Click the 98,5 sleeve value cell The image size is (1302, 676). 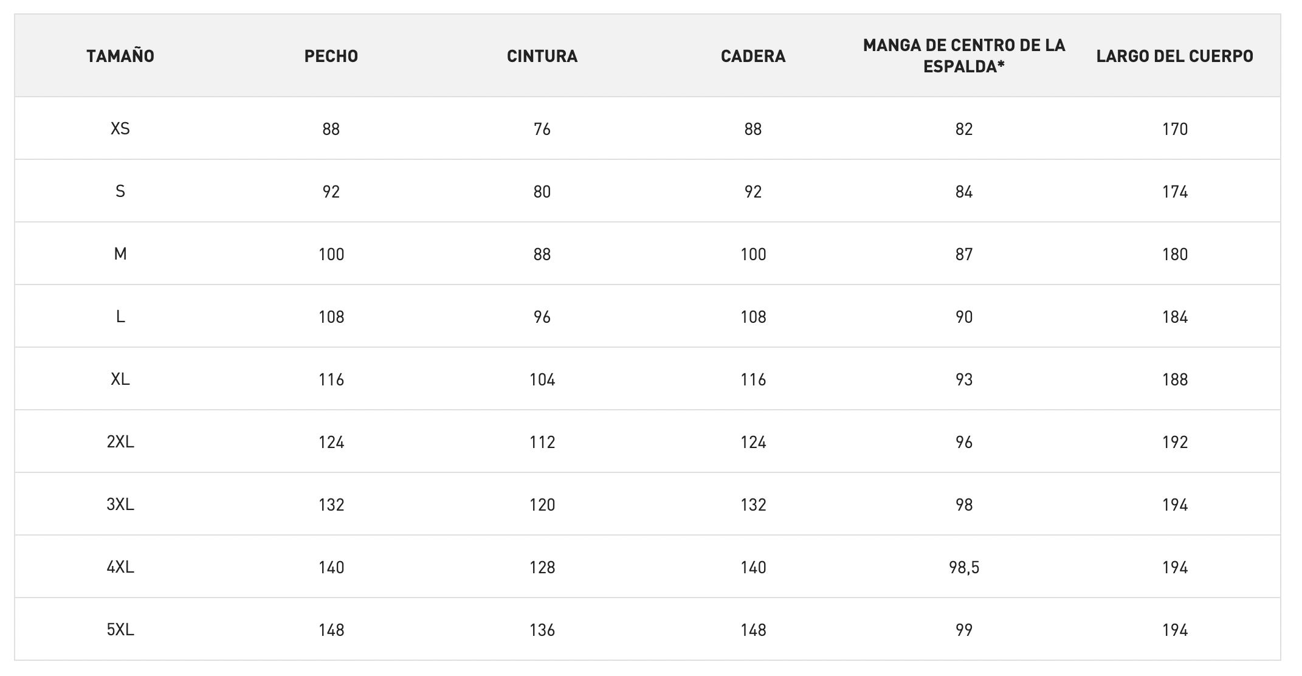(964, 567)
